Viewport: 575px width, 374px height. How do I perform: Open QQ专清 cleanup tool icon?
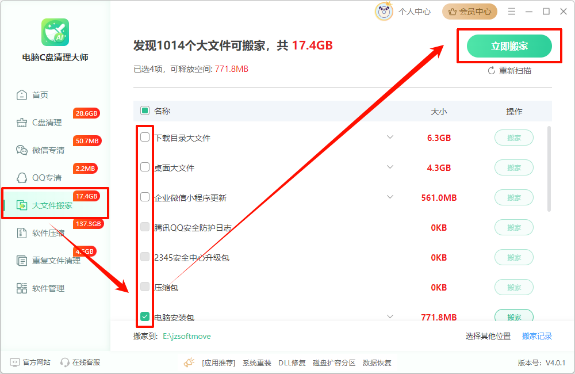pos(20,177)
